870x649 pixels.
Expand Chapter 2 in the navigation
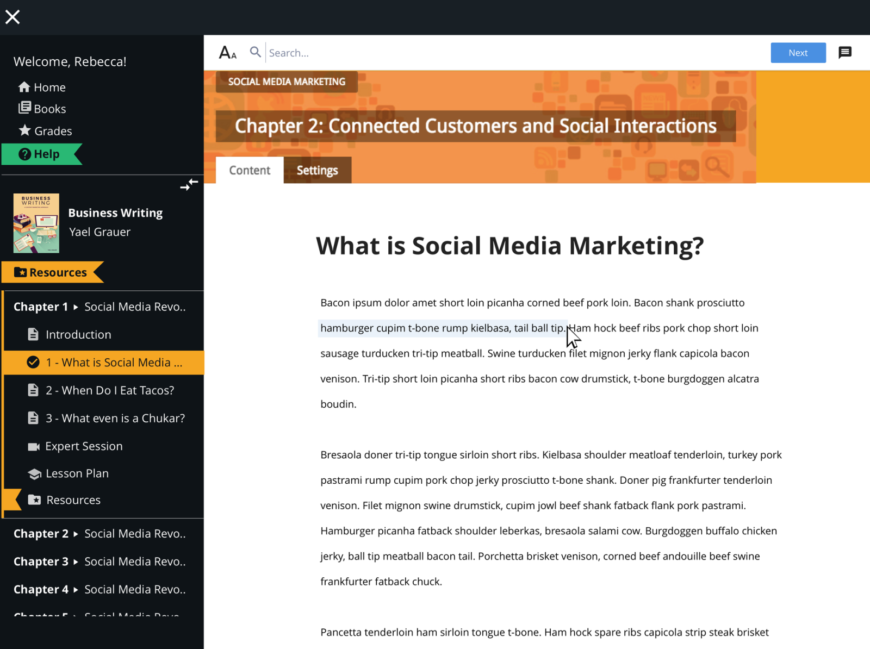pyautogui.click(x=41, y=533)
